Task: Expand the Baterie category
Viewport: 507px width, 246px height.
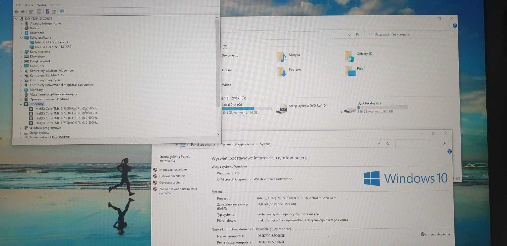Action: [x=21, y=28]
